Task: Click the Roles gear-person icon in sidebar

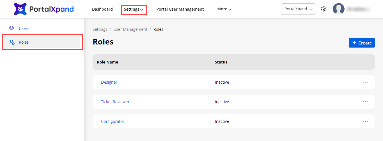Action: 12,42
